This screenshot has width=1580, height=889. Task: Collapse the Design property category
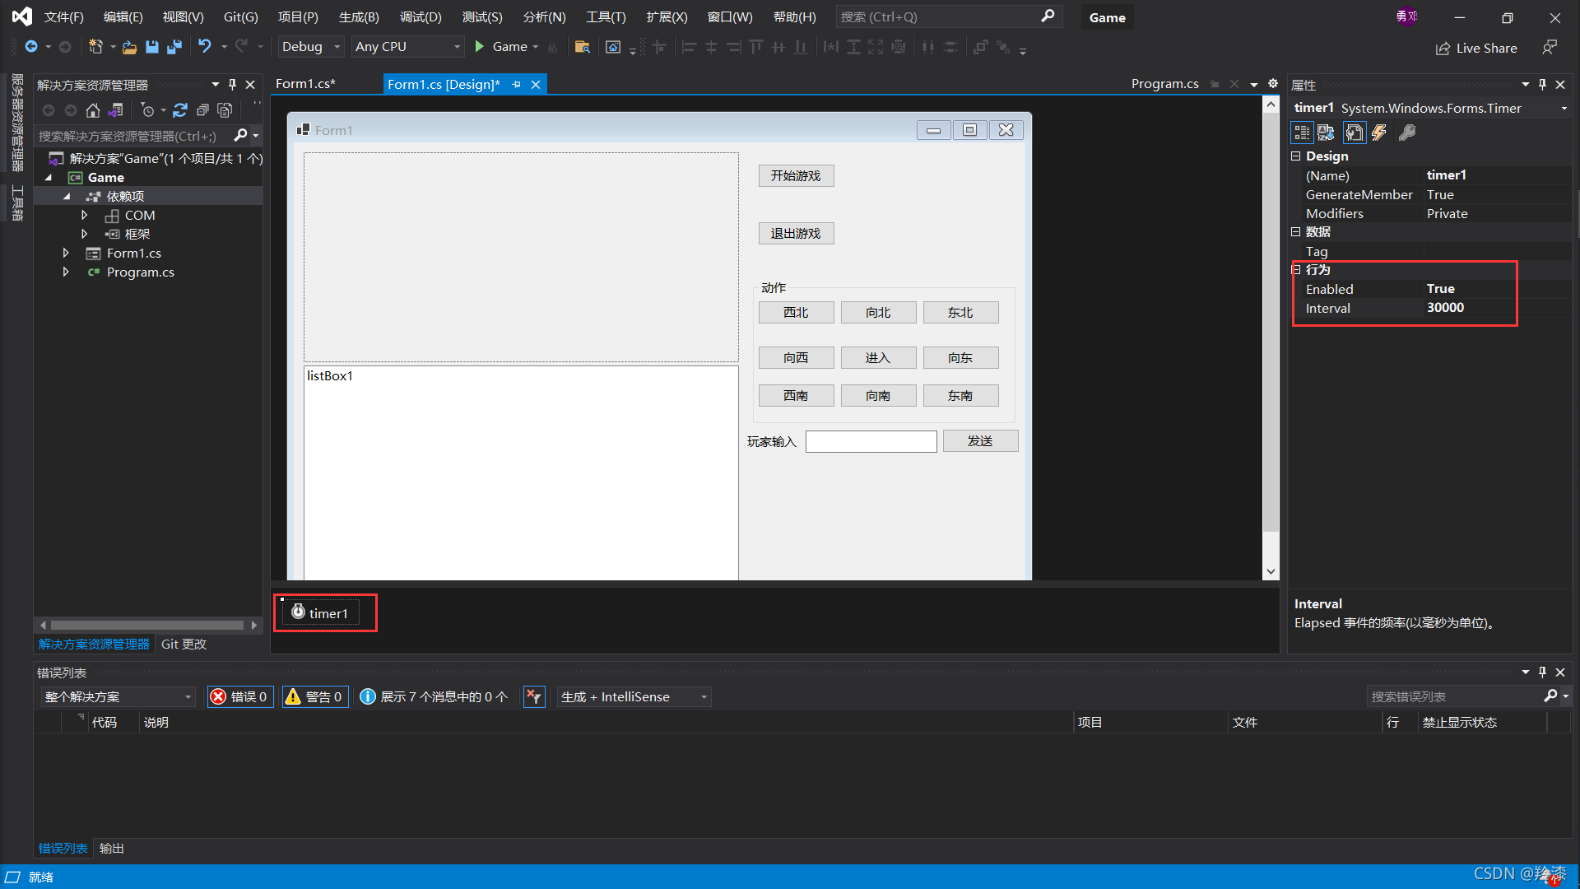pos(1296,156)
